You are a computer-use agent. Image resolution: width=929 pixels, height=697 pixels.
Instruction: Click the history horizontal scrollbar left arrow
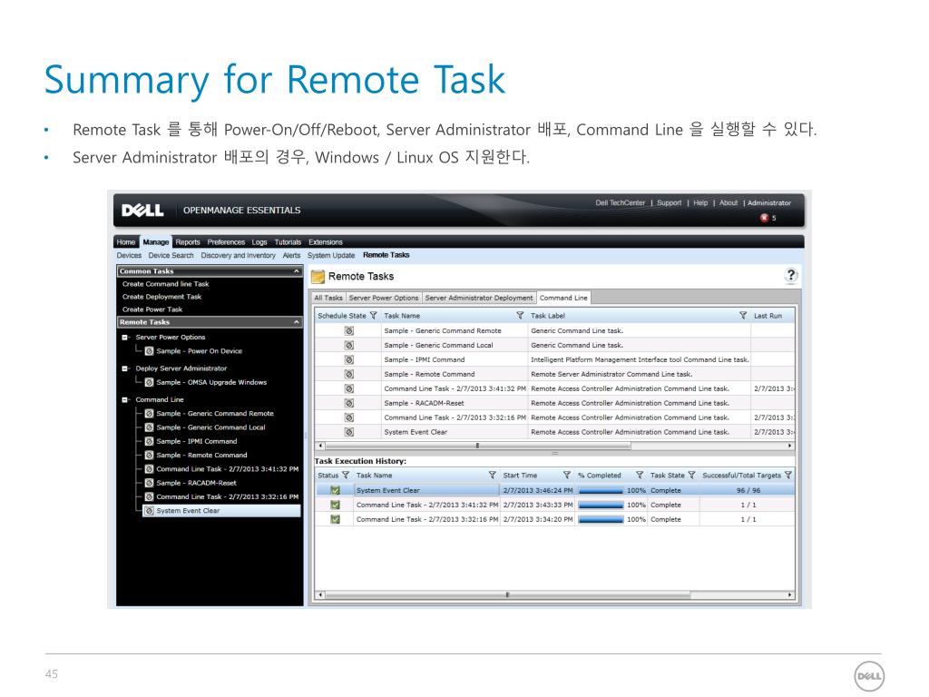320,594
